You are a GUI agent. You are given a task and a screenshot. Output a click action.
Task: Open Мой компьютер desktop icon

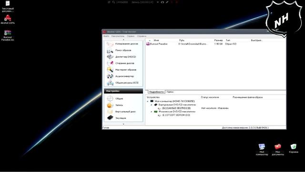[262, 150]
